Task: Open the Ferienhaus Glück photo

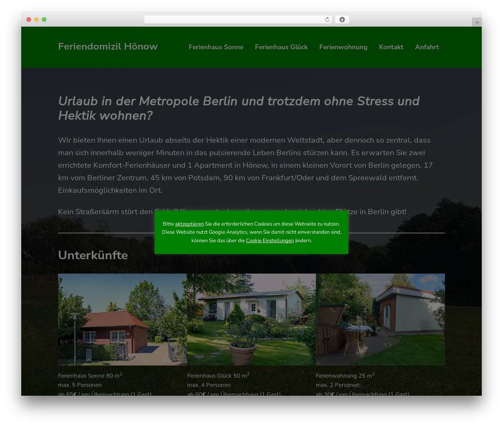Action: 251,319
